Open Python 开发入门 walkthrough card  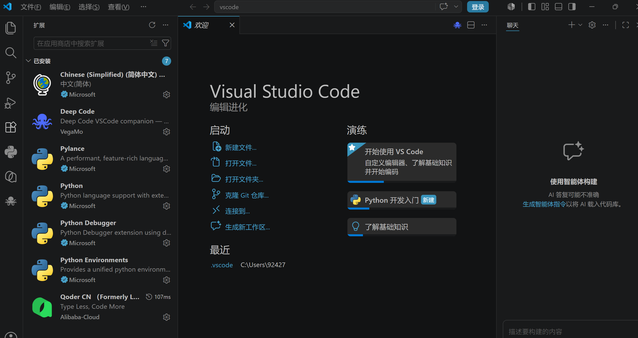pyautogui.click(x=402, y=200)
